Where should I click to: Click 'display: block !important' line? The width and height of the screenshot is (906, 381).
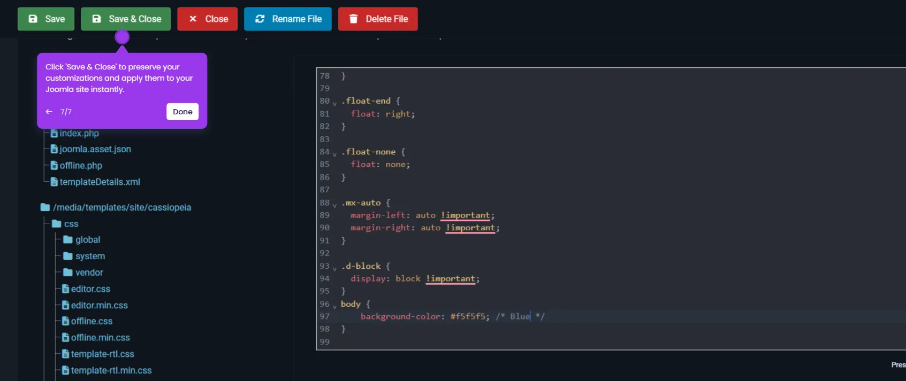(415, 278)
